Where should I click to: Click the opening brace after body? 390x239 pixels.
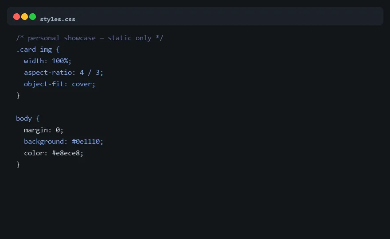click(x=38, y=119)
